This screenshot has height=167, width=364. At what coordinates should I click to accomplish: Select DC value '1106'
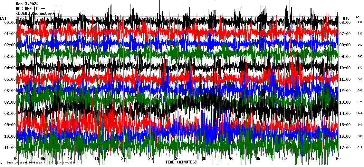(x=359, y=113)
